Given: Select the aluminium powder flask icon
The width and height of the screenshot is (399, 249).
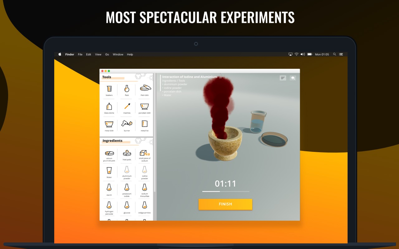Looking at the screenshot, I should [x=127, y=170].
